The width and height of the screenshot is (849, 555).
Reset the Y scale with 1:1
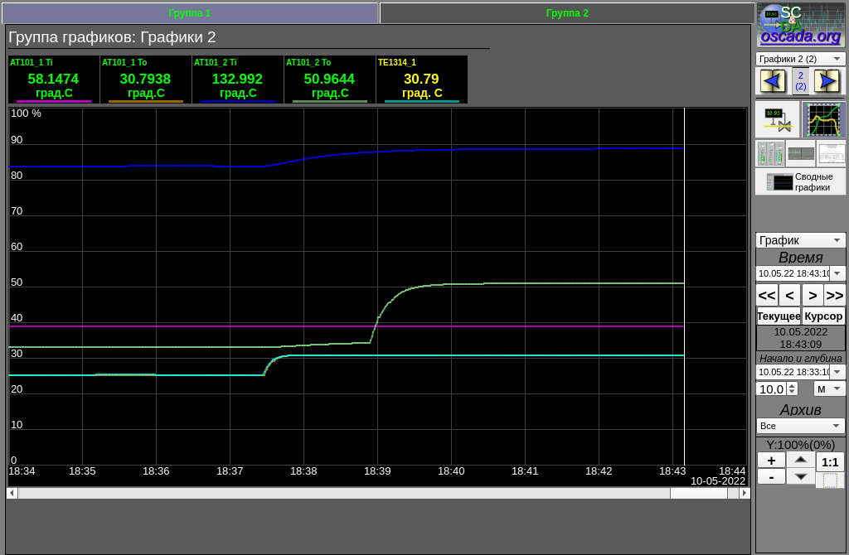(830, 462)
